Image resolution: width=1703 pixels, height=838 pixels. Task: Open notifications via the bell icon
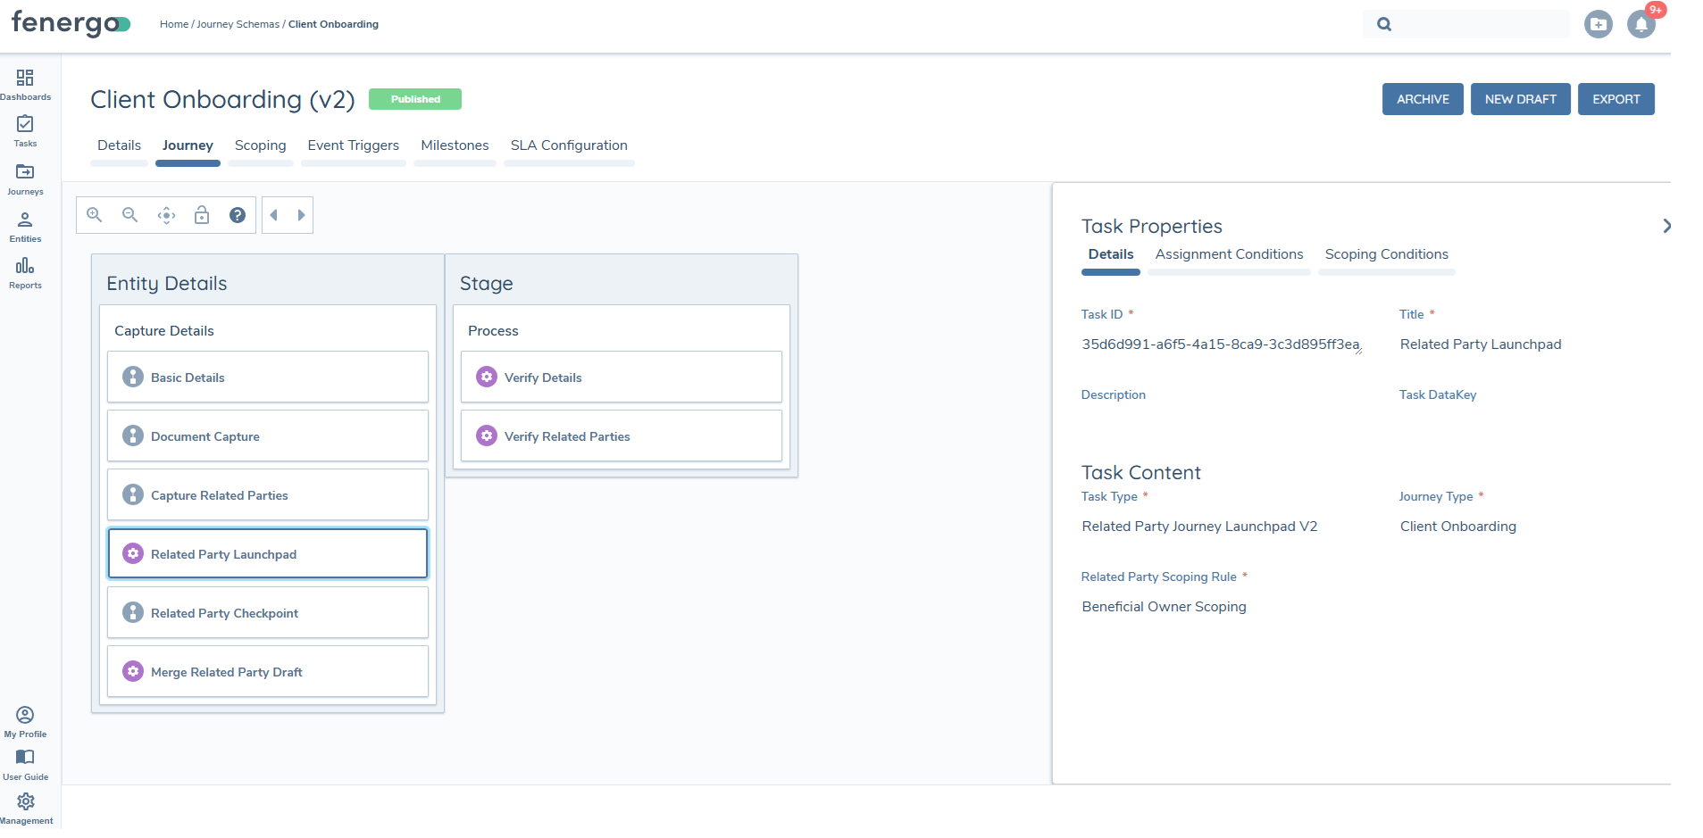(x=1641, y=24)
